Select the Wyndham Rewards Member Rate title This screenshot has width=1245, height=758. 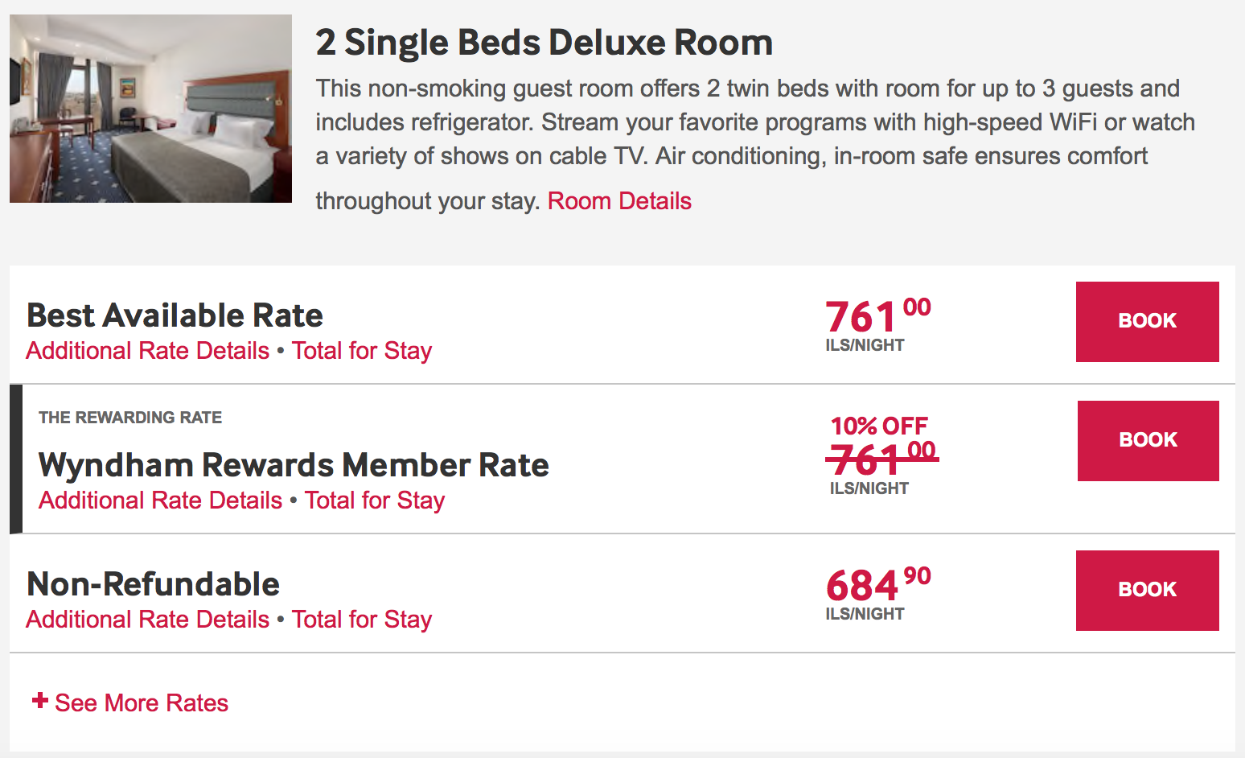294,465
